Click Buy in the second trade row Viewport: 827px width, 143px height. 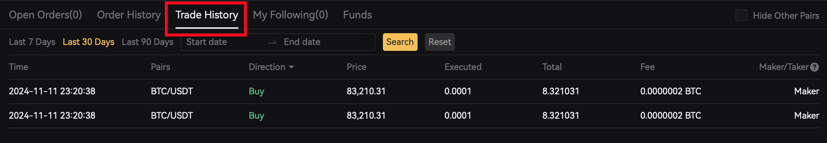point(256,116)
